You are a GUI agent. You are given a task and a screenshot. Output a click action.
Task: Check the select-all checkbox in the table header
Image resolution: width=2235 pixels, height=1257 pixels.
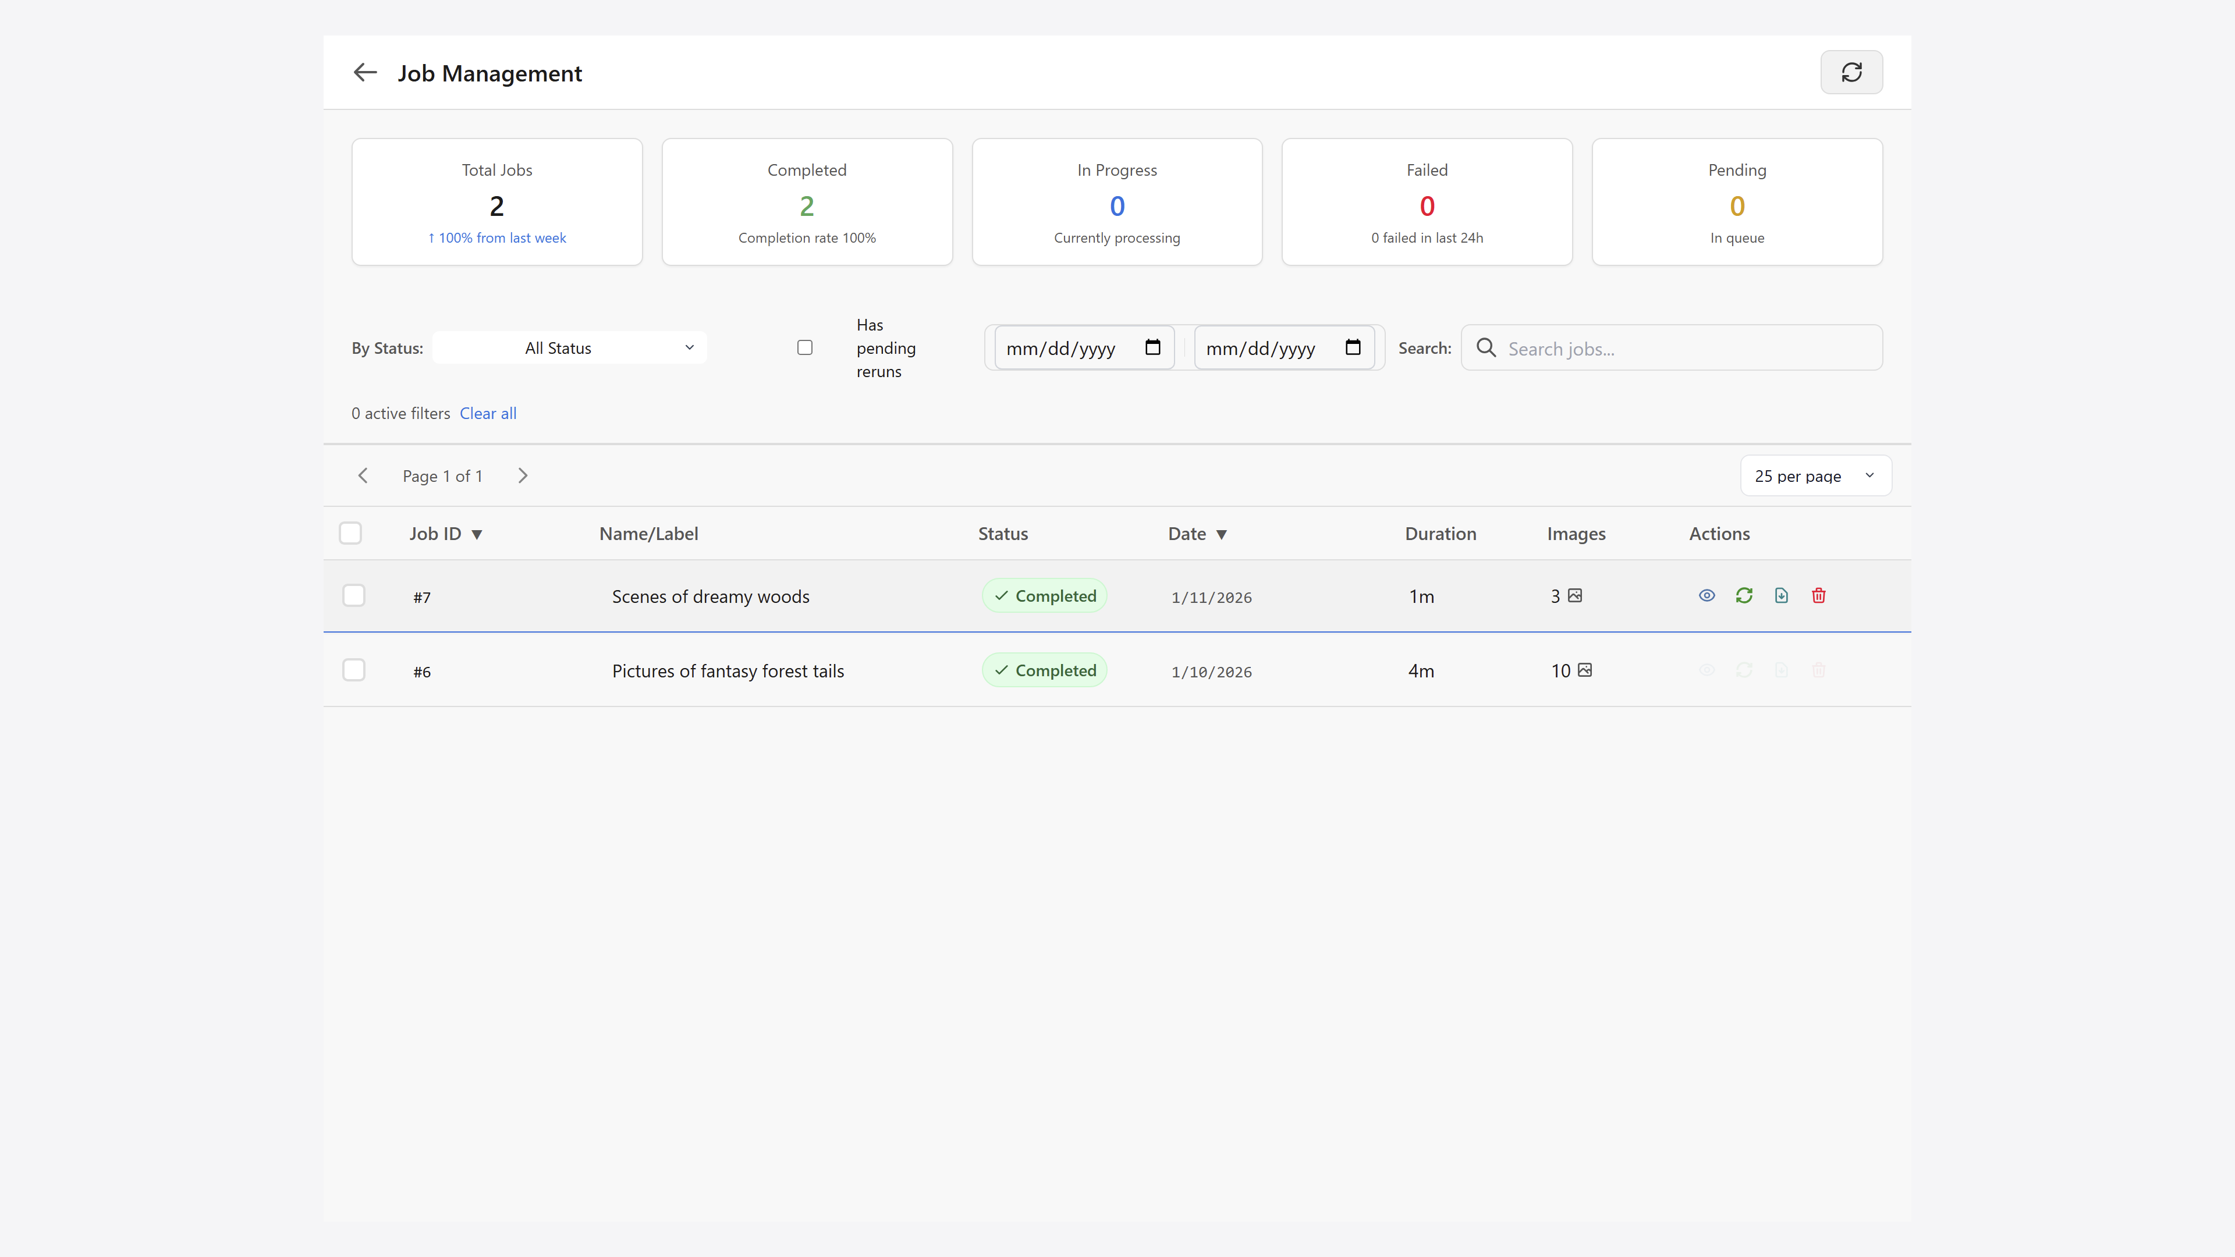[350, 532]
